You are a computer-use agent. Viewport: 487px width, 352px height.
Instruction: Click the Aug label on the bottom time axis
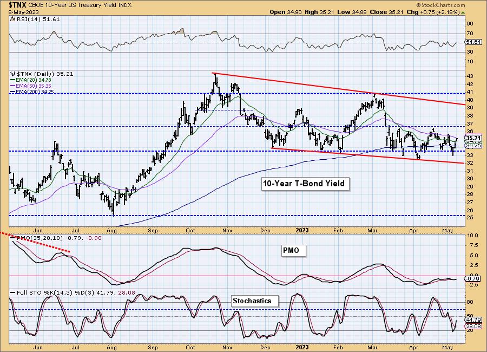pos(111,347)
